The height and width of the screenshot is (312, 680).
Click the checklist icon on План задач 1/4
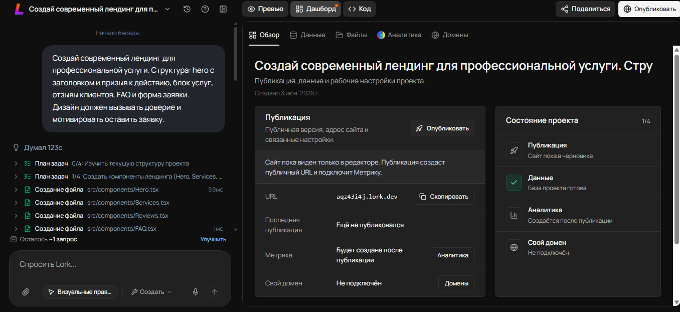tap(28, 177)
